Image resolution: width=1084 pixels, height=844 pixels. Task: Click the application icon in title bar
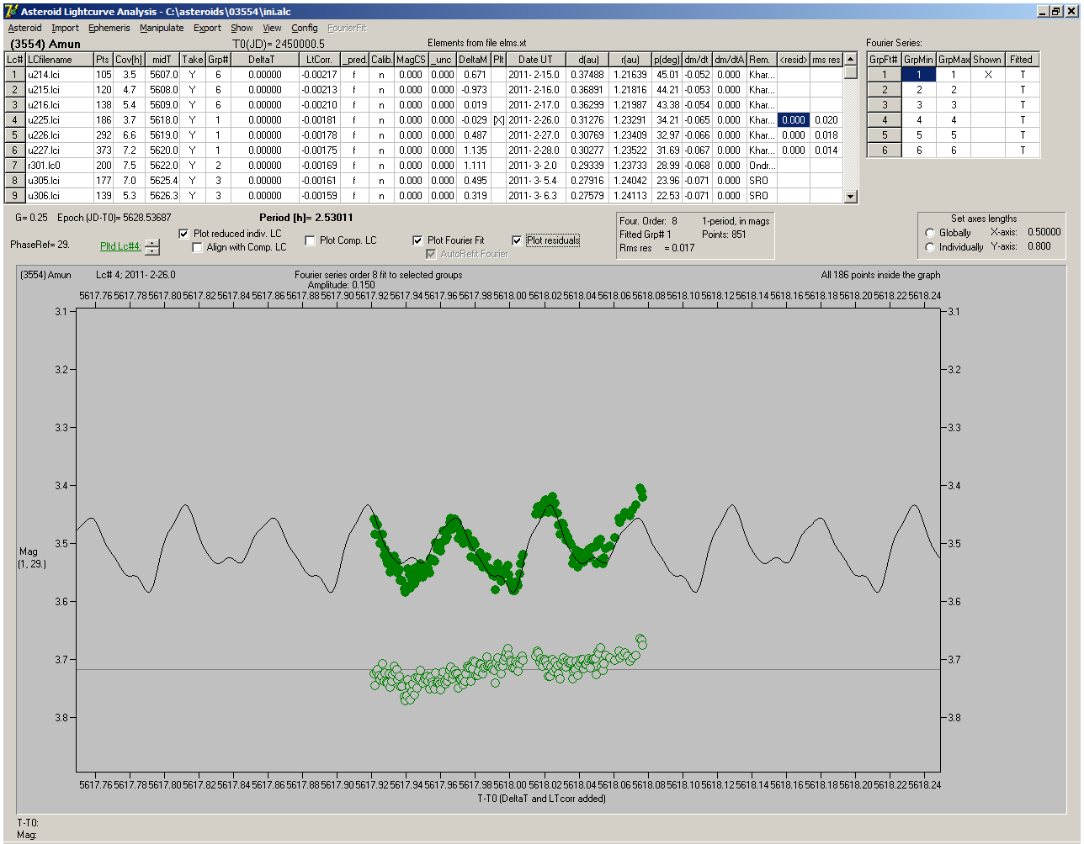(x=10, y=11)
